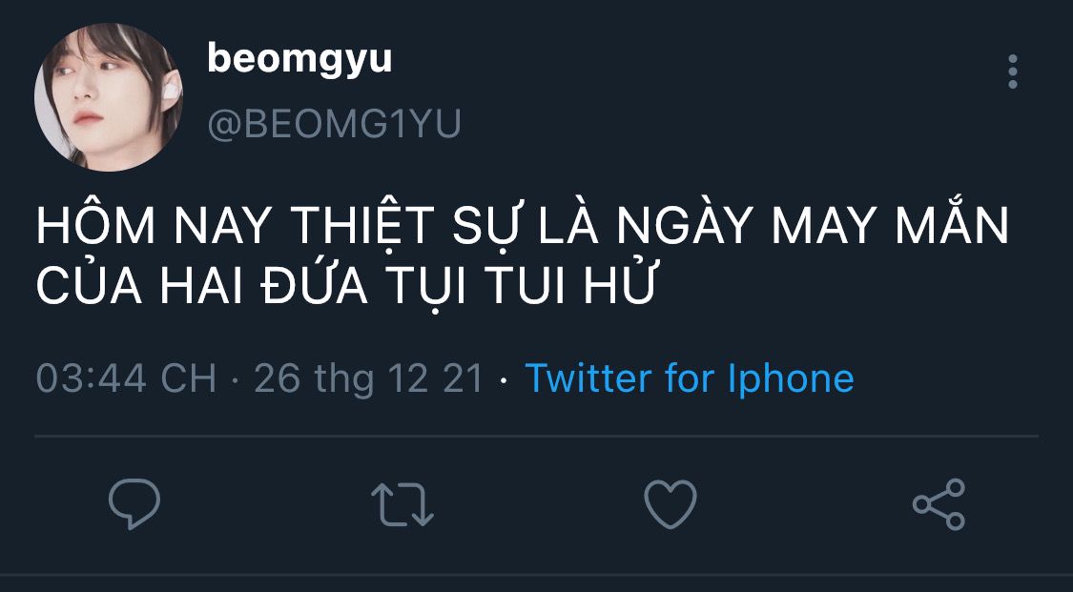This screenshot has width=1073, height=592.
Task: Open the beomgyu display name profile
Action: pos(299,59)
